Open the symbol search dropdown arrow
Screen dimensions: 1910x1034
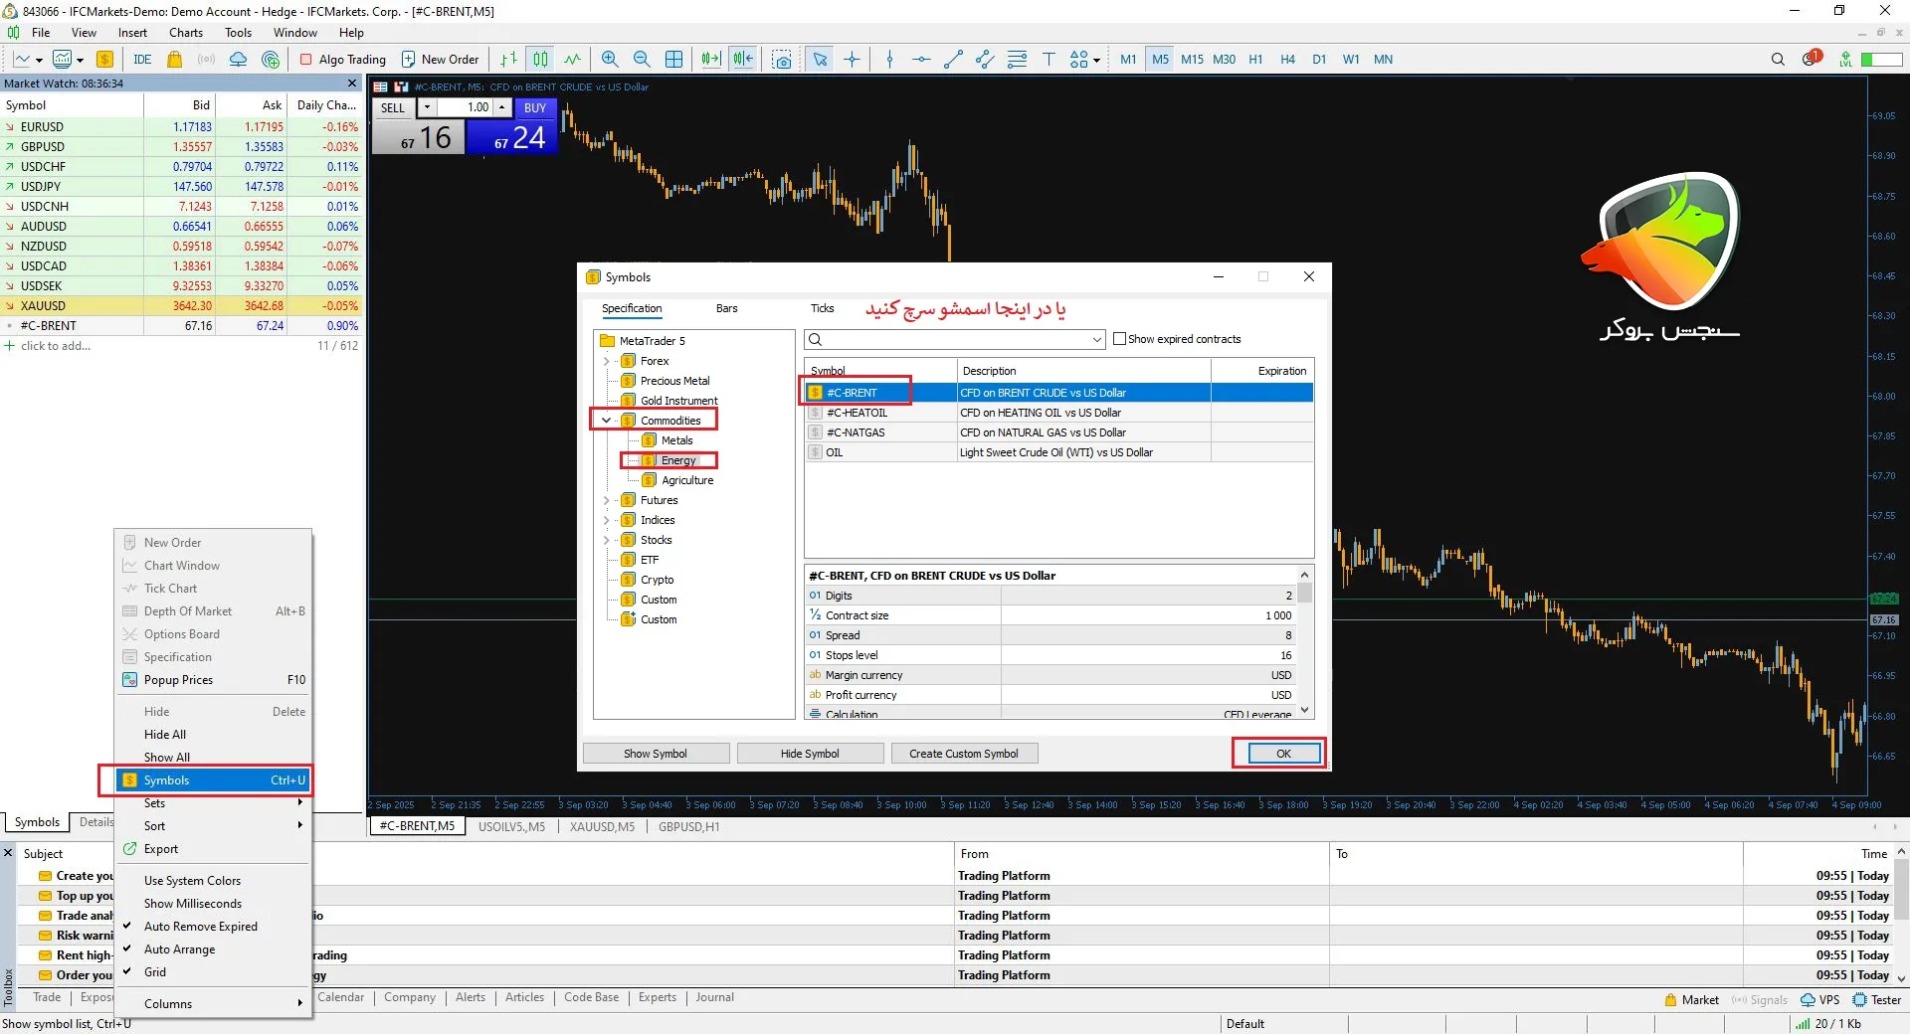1097,340
